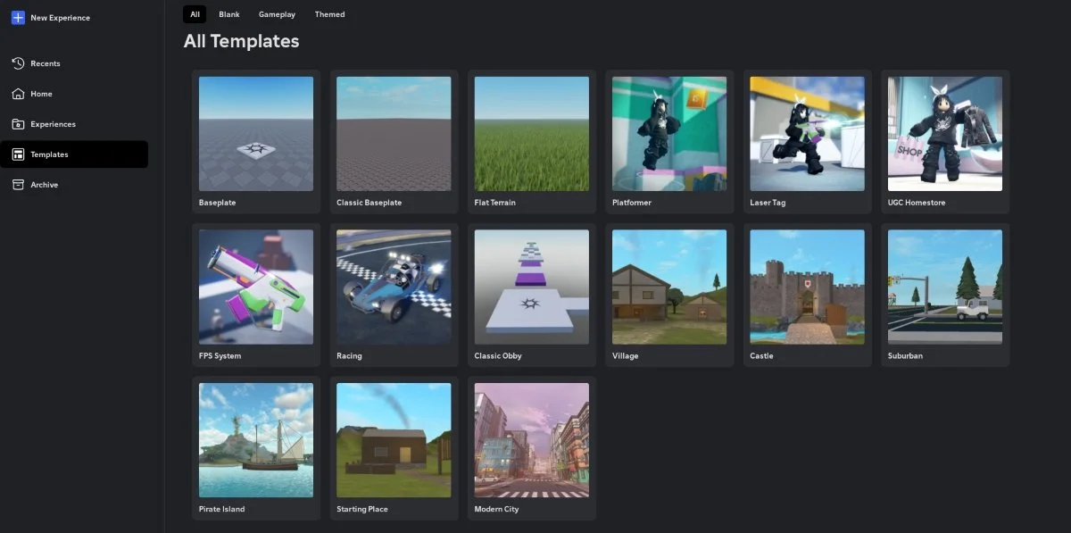
Task: Open the Archive box icon
Action: click(18, 185)
